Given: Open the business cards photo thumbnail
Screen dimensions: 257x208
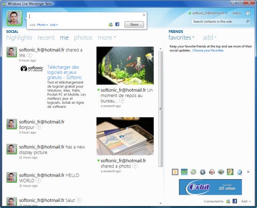Looking at the screenshot, I should pos(125,136).
